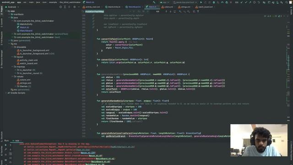Click the Search Everywhere magnifier icon
293x165 pixels.
(287, 2)
